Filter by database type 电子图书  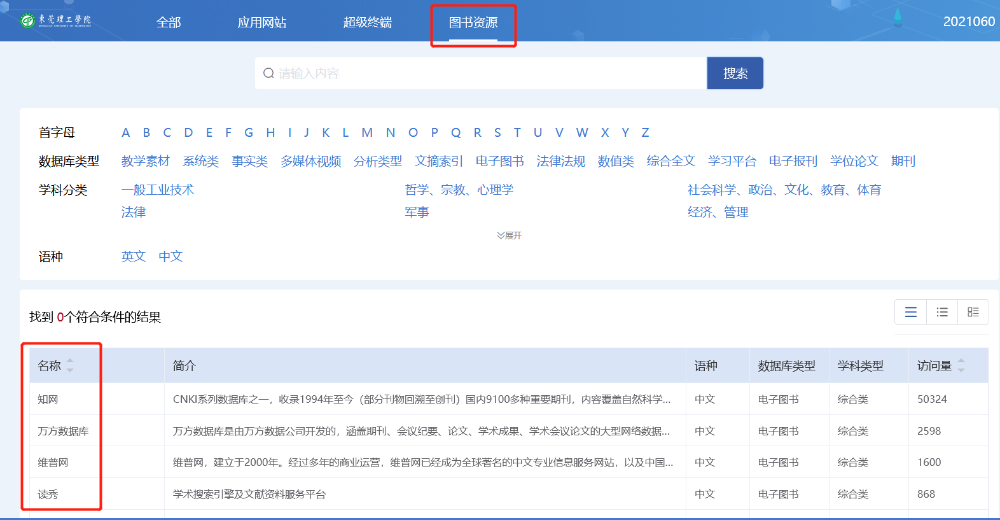point(500,161)
